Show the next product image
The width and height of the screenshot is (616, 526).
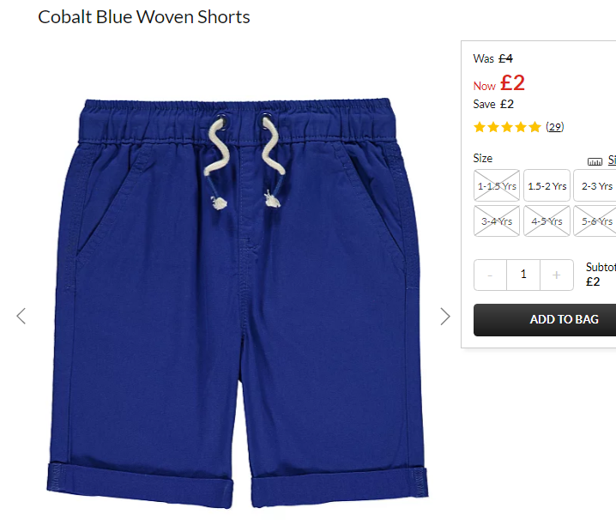(x=444, y=317)
